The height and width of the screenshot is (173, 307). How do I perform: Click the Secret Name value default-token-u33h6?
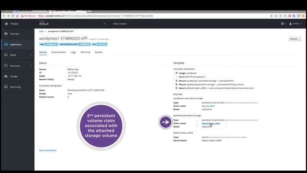pos(212,141)
